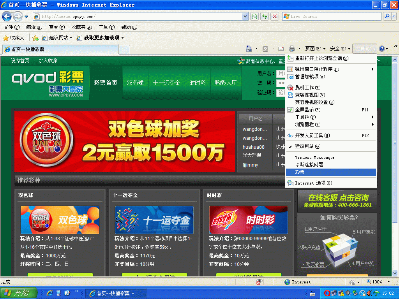Click the Print icon in command bar
The image size is (399, 299).
tap(291, 49)
